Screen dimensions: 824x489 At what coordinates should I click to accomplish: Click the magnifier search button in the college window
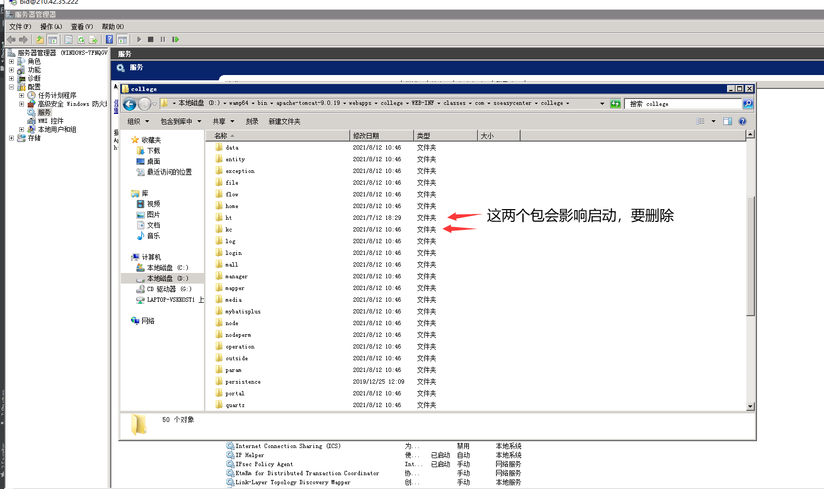tap(748, 104)
